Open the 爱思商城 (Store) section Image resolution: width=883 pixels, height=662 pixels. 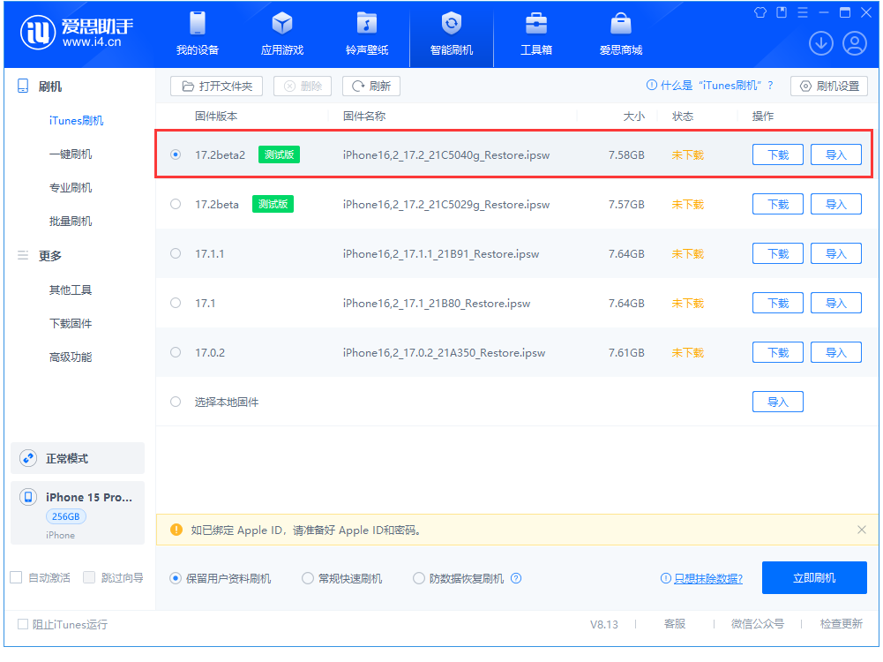[620, 35]
